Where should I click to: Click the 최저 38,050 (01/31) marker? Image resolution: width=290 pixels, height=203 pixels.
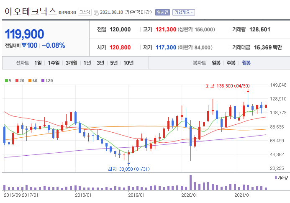pyautogui.click(x=129, y=169)
